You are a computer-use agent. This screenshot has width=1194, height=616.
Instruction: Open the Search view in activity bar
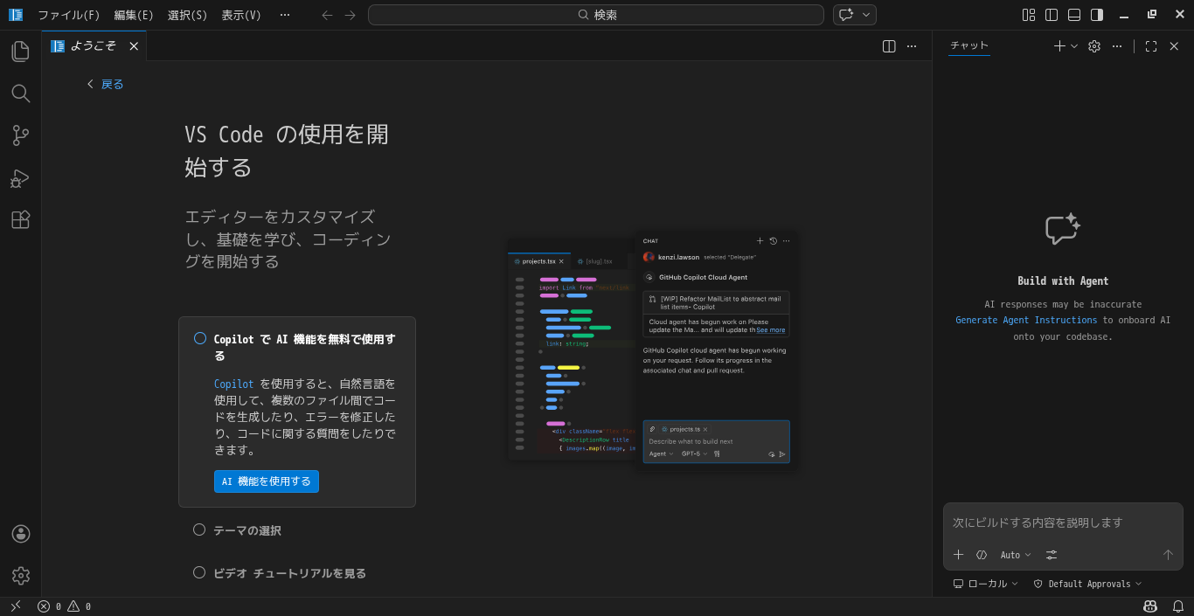(20, 93)
